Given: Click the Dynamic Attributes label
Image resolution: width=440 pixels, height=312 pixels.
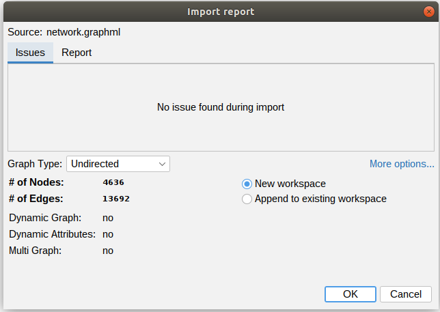Looking at the screenshot, I should (52, 234).
